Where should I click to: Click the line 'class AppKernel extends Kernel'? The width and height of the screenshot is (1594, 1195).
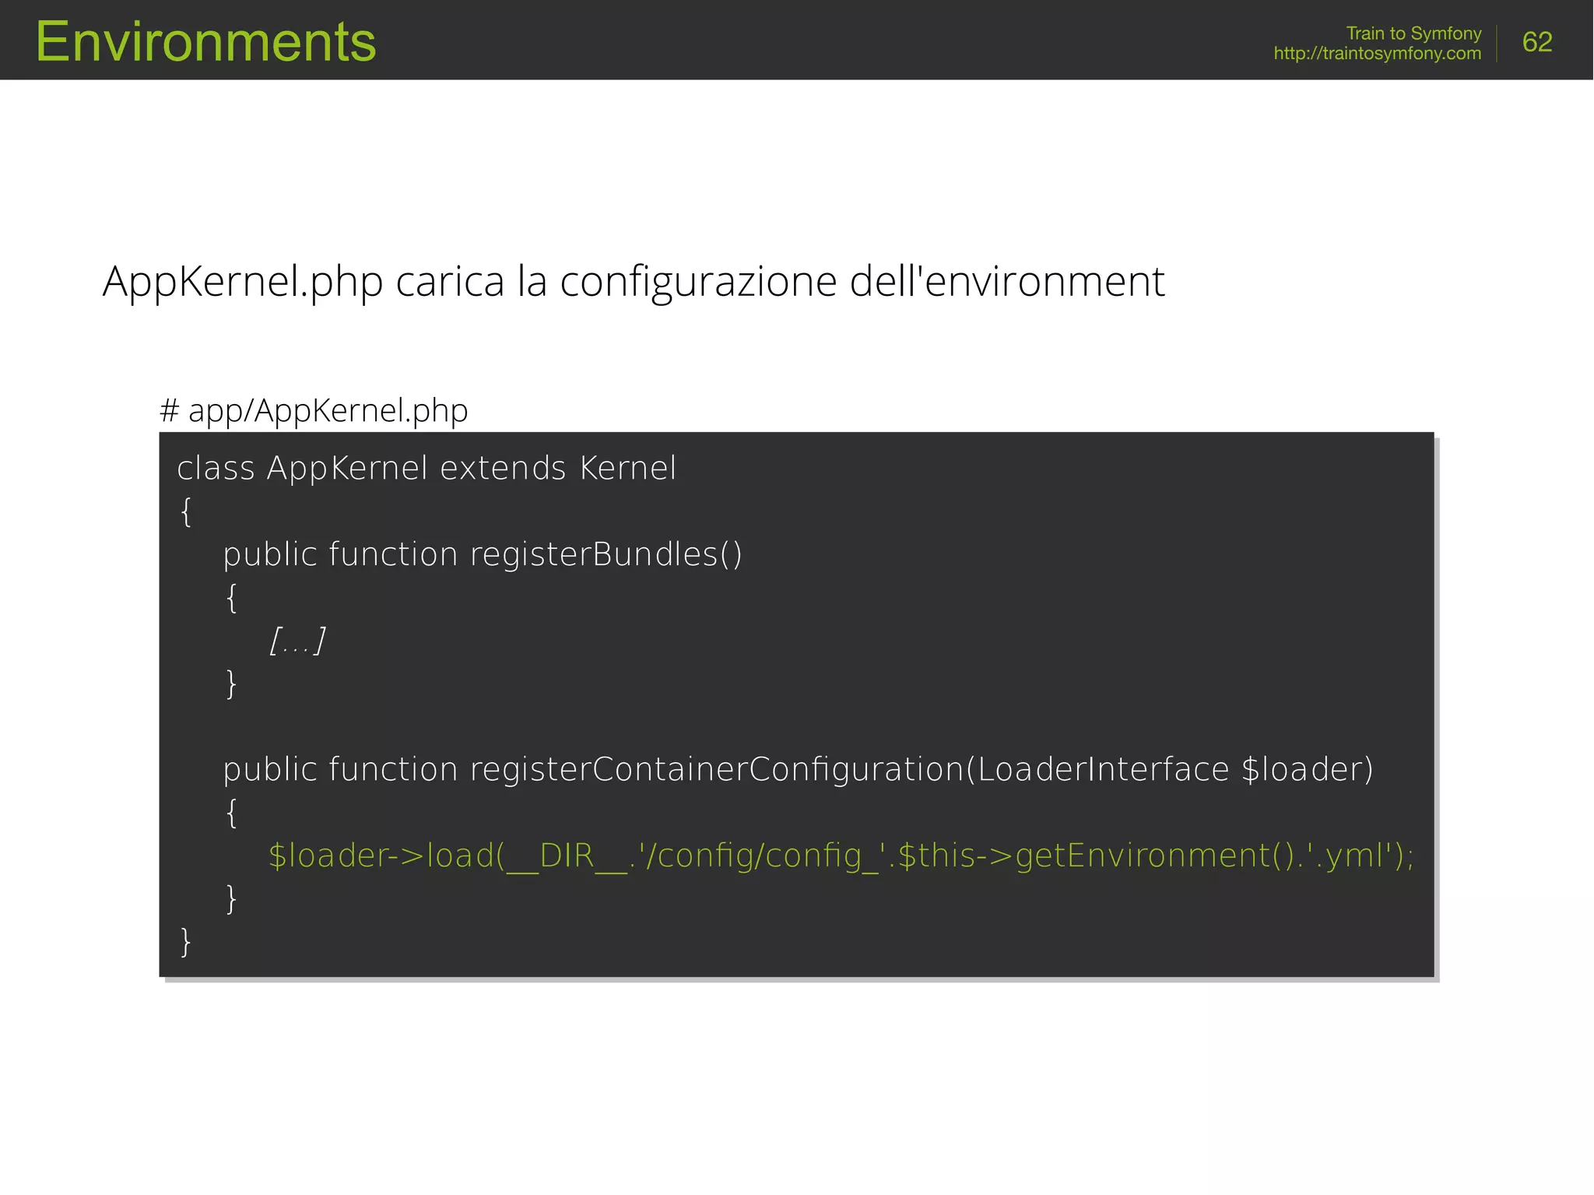pyautogui.click(x=427, y=469)
